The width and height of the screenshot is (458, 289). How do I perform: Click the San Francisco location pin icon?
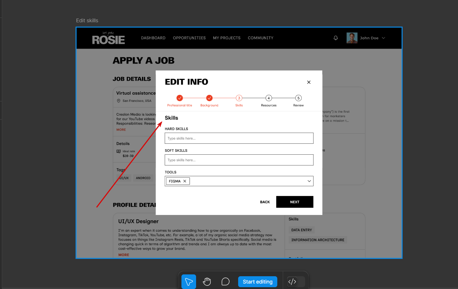coord(119,101)
